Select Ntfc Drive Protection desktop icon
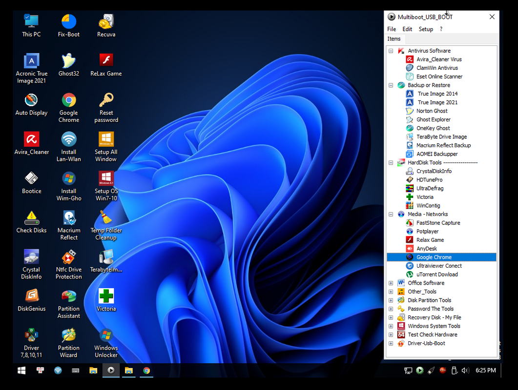The width and height of the screenshot is (518, 390). (69, 265)
